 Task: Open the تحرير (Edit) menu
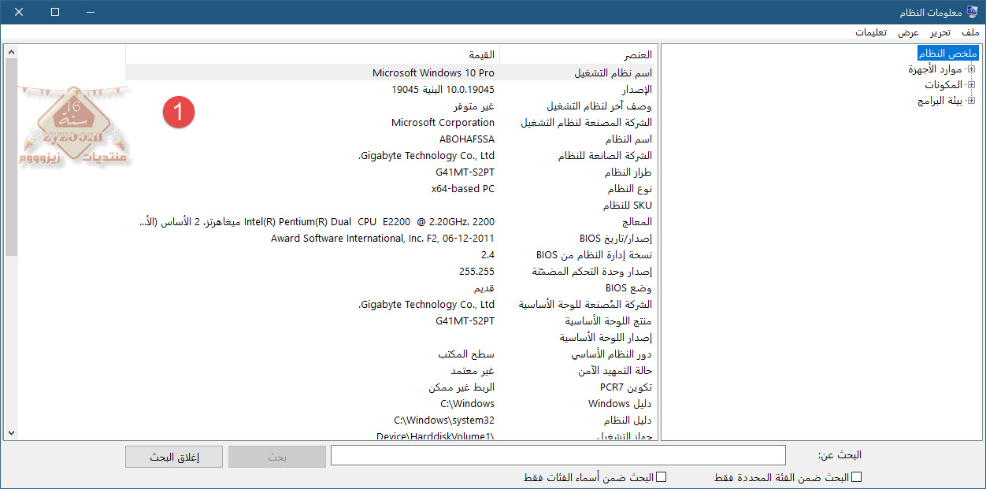(x=940, y=32)
